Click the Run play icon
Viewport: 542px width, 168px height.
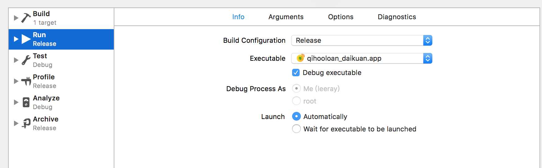[x=26, y=39]
